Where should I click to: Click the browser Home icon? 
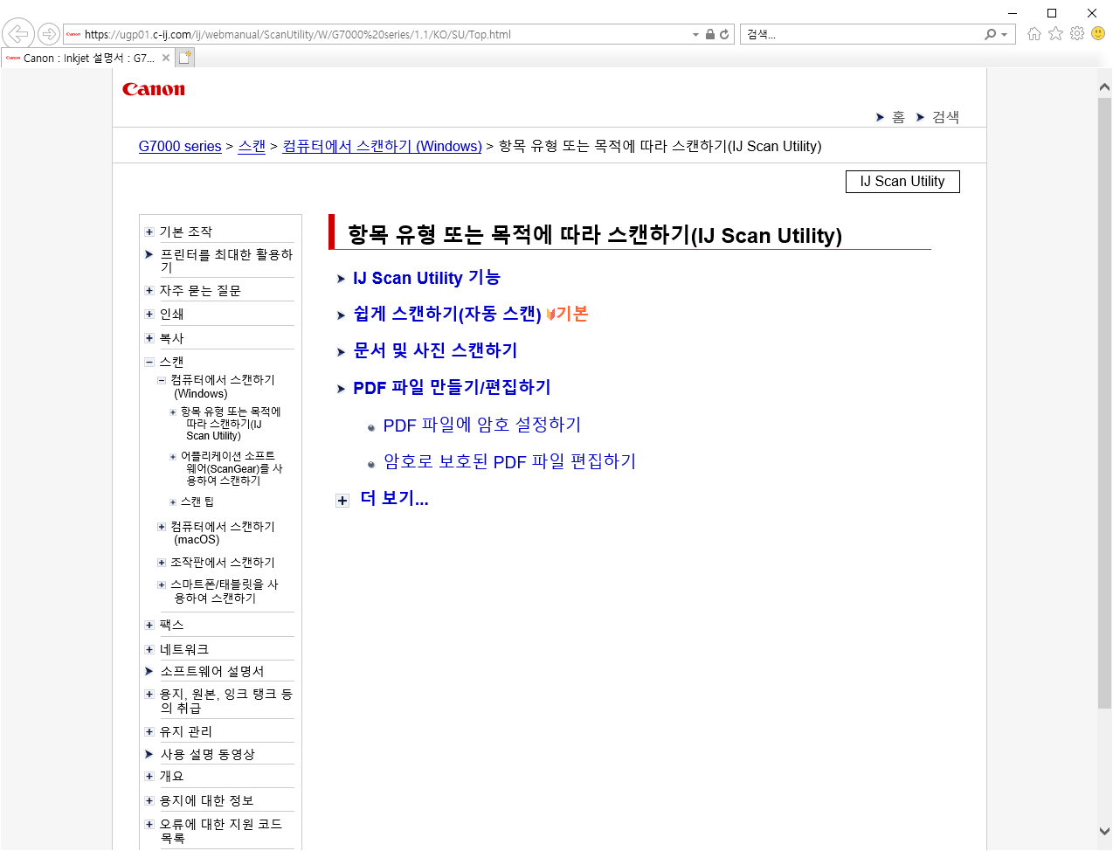tap(1034, 33)
